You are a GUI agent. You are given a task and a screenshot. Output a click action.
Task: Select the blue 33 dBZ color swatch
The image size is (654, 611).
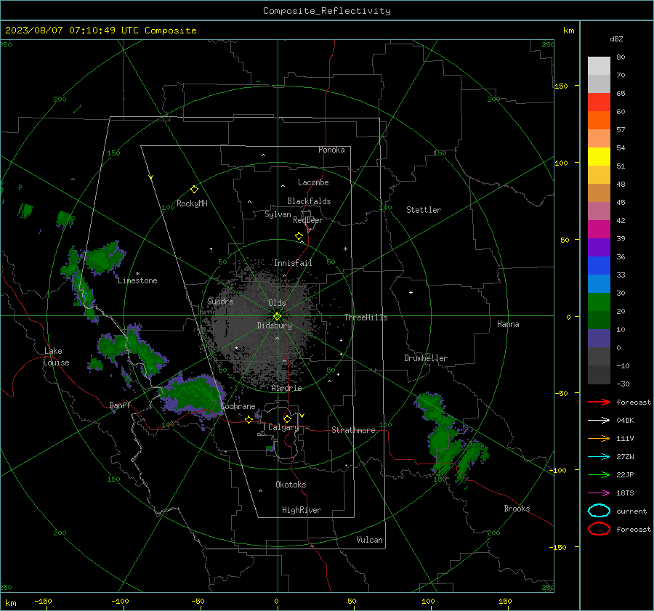point(599,266)
